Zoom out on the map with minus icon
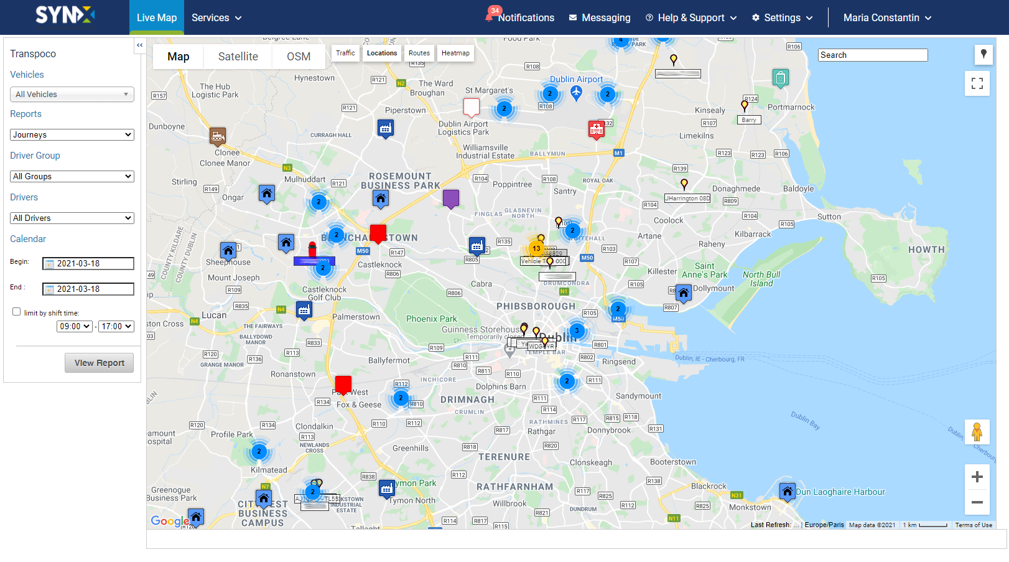The height and width of the screenshot is (562, 1009). coord(977,503)
